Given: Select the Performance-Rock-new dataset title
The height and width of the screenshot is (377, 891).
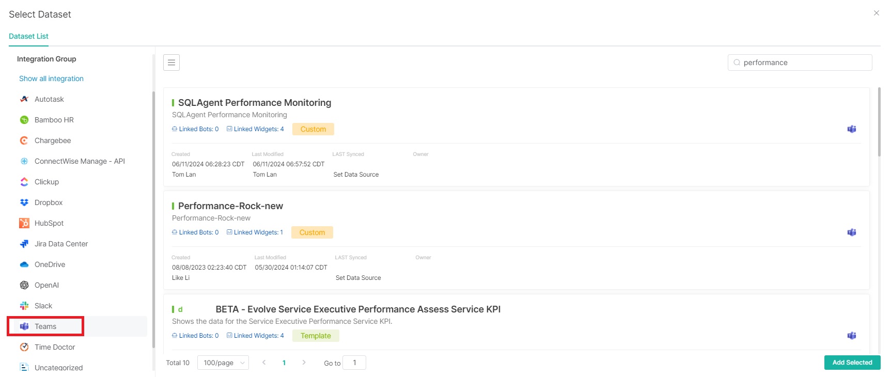Looking at the screenshot, I should point(230,206).
